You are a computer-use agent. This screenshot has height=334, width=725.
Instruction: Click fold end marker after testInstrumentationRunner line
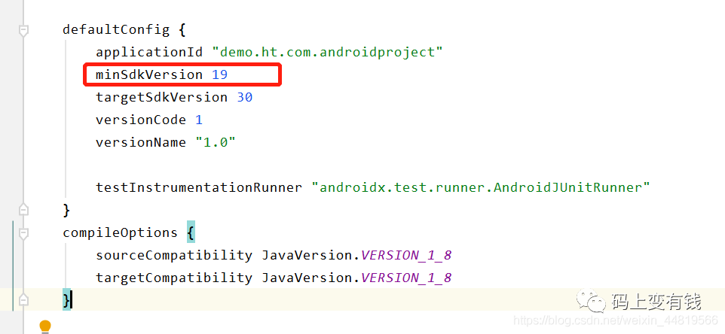[x=23, y=211]
